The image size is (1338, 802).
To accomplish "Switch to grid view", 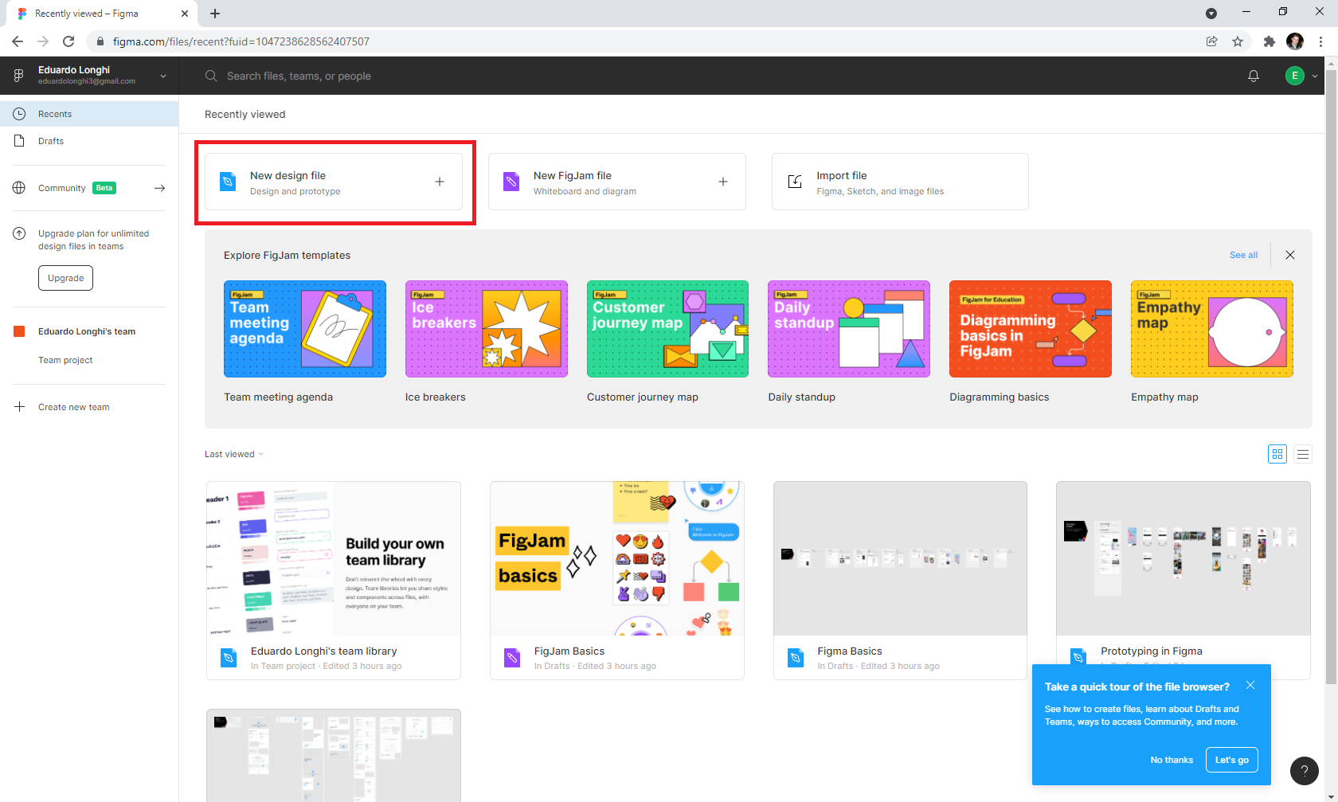I will 1277,454.
